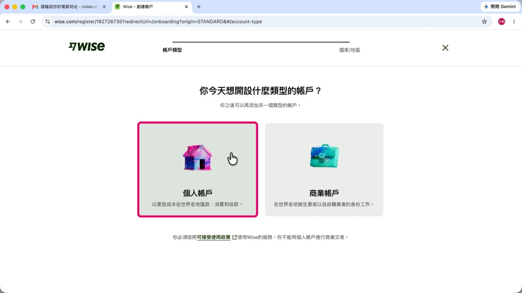Select the 商業帳戶 business account card
522x293 pixels.
(x=324, y=169)
